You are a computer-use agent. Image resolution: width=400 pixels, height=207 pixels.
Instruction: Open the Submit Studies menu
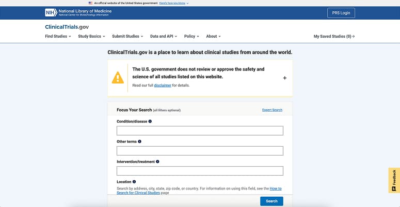point(127,36)
